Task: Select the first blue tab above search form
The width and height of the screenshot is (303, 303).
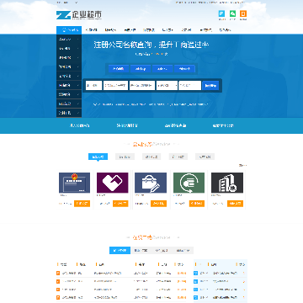Action: pyautogui.click(x=119, y=69)
